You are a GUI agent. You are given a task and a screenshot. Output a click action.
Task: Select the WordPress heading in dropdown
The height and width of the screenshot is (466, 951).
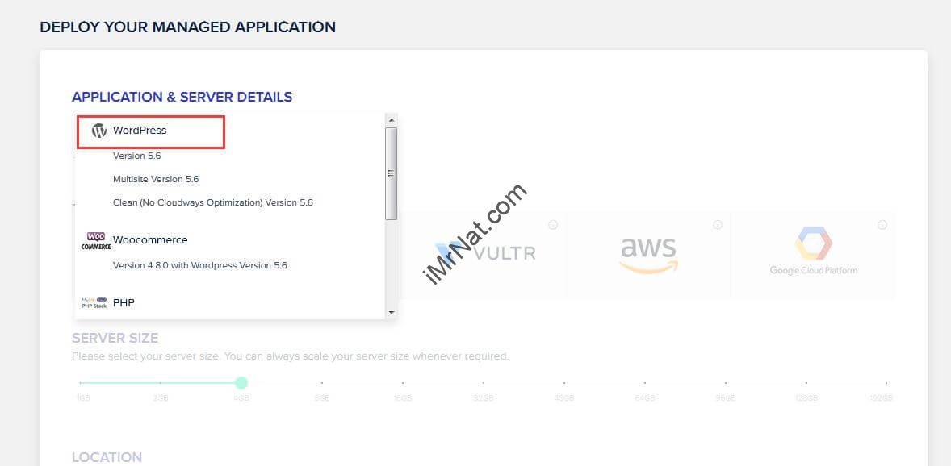point(140,131)
